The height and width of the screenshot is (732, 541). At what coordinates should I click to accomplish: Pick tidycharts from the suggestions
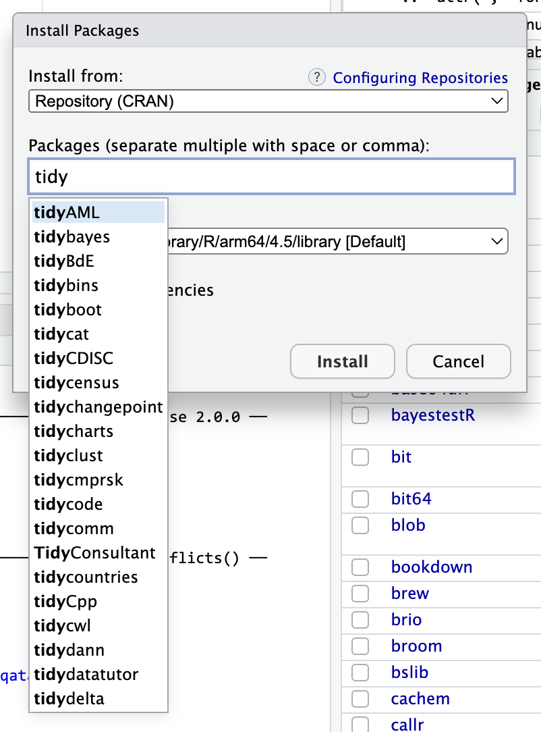click(x=74, y=432)
